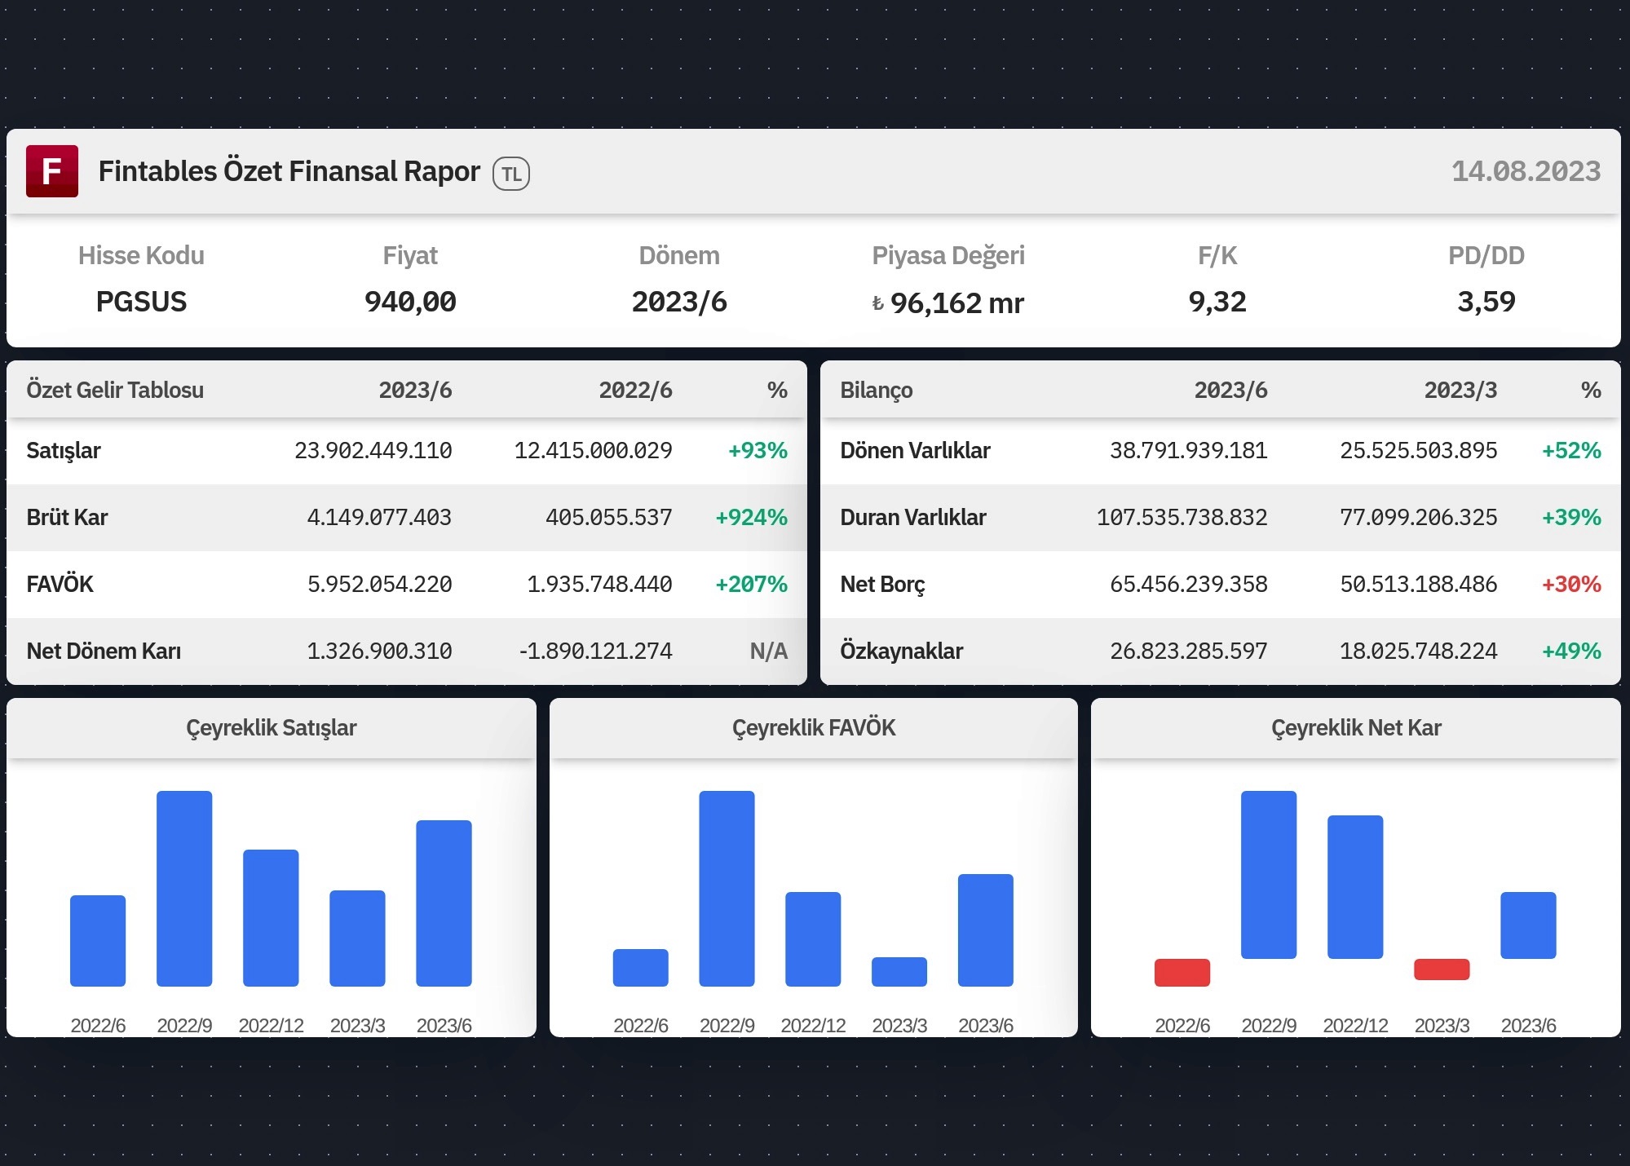
Task: Click the 2023/6 bar in Çeyreklik Satışlar
Action: tap(444, 903)
